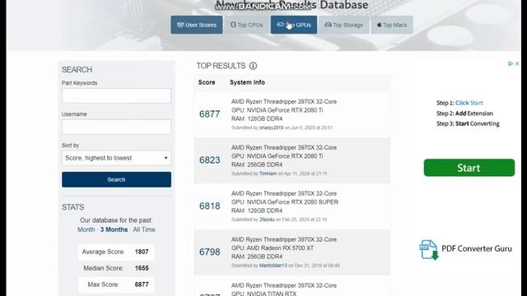Click the GPU: NVIDIA TITAN RTX text
The width and height of the screenshot is (527, 296).
pyautogui.click(x=263, y=294)
